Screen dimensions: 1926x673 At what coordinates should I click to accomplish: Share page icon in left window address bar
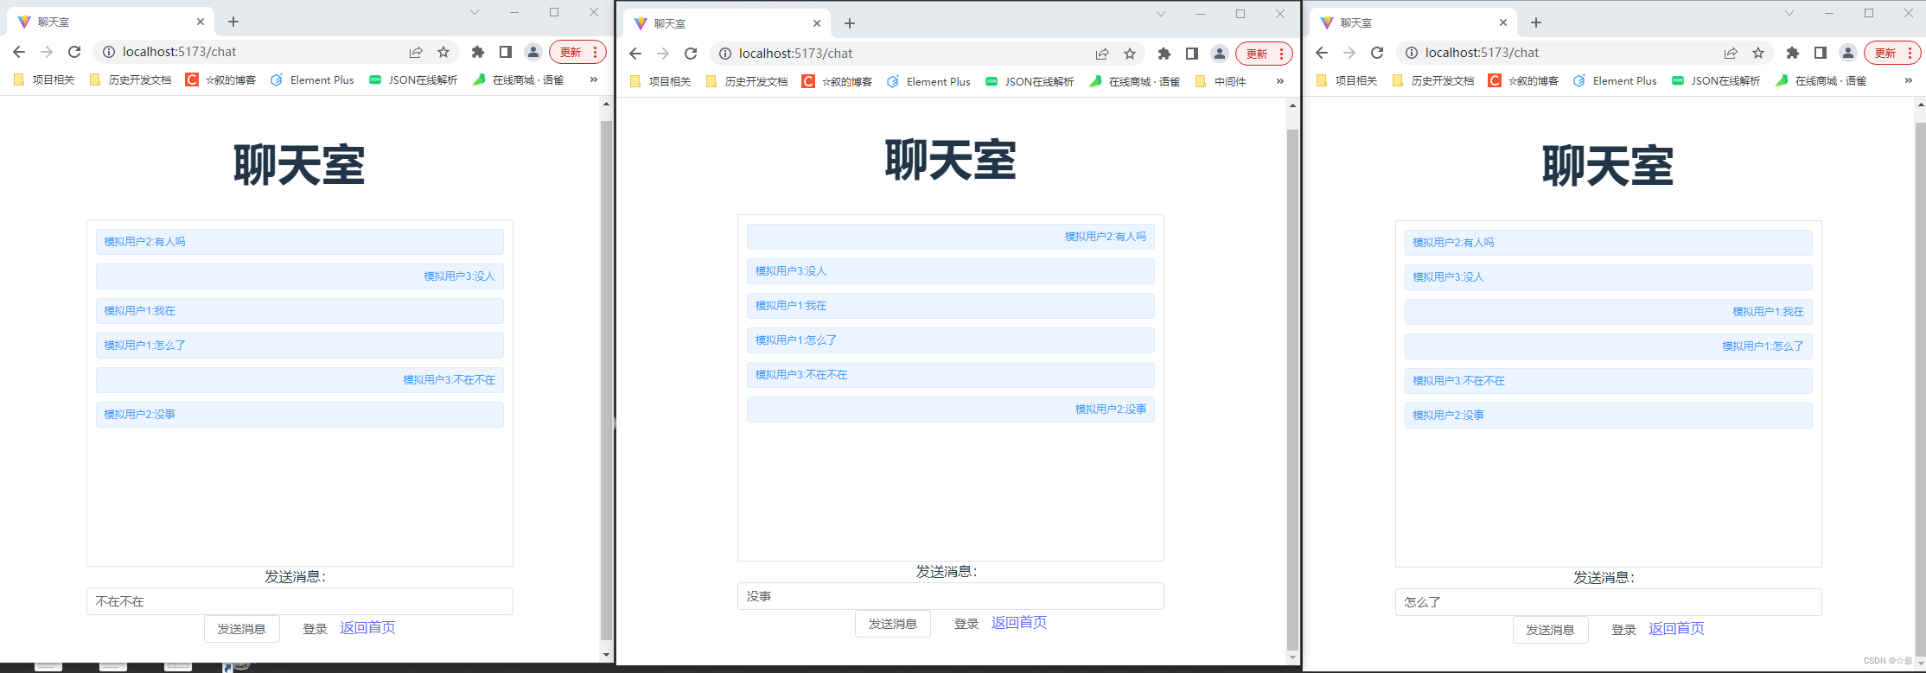[x=416, y=52]
